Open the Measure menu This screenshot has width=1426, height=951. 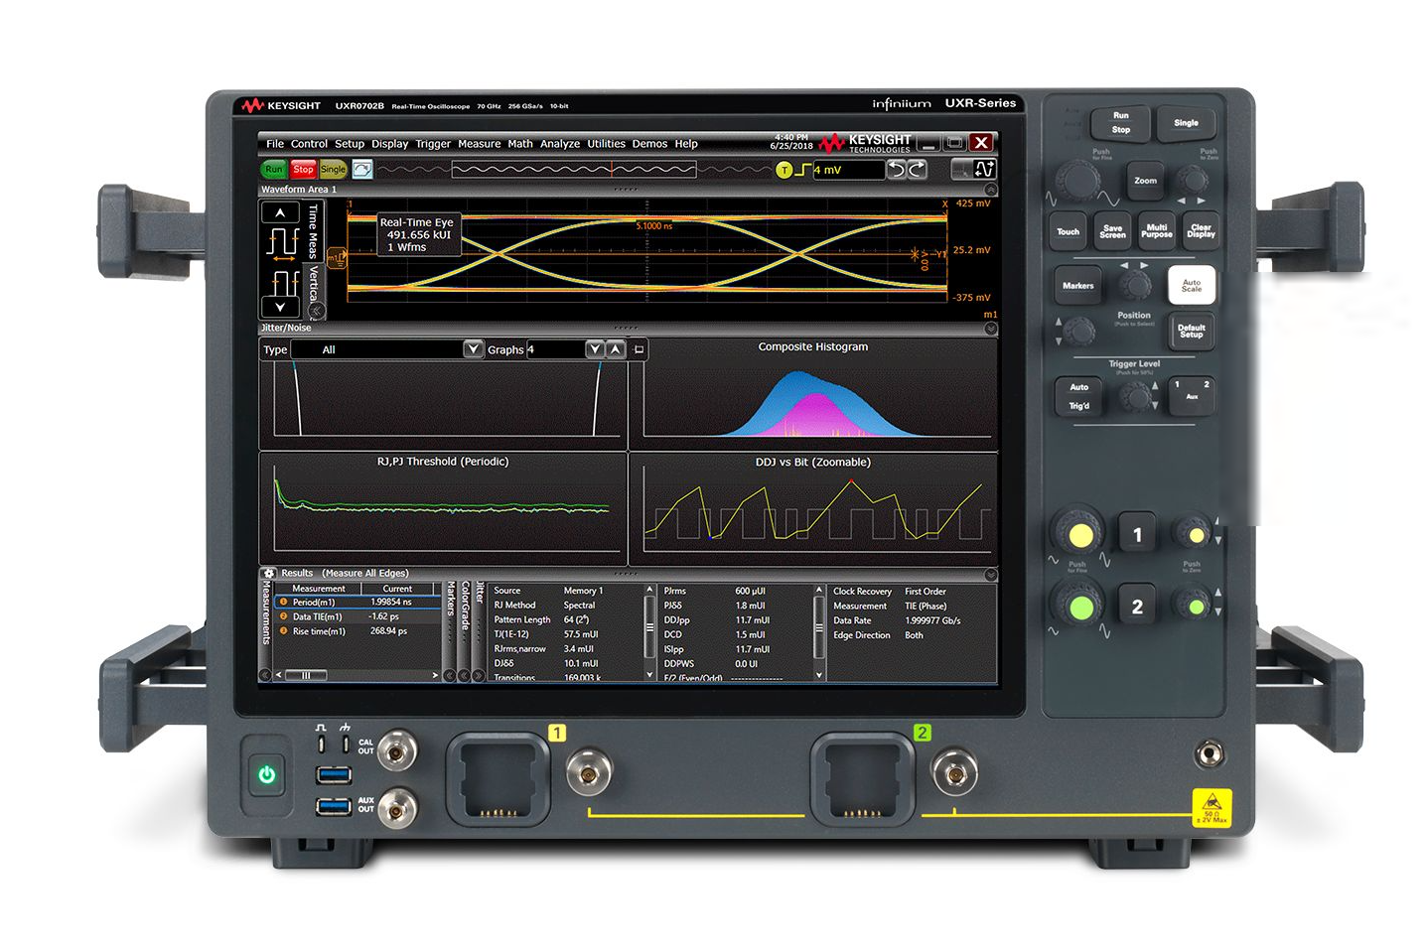point(479,144)
